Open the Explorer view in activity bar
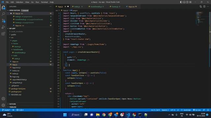The height and width of the screenshot is (118, 211). tap(3, 8)
